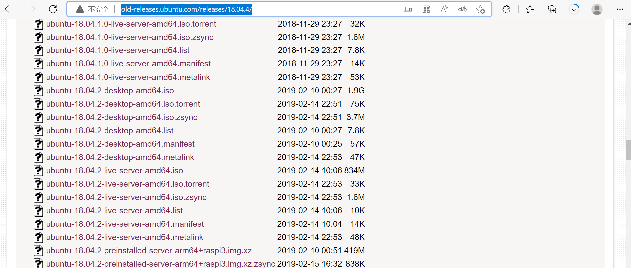631x268 pixels.
Task: Click the vertical scrollbar thumb
Action: (628, 150)
